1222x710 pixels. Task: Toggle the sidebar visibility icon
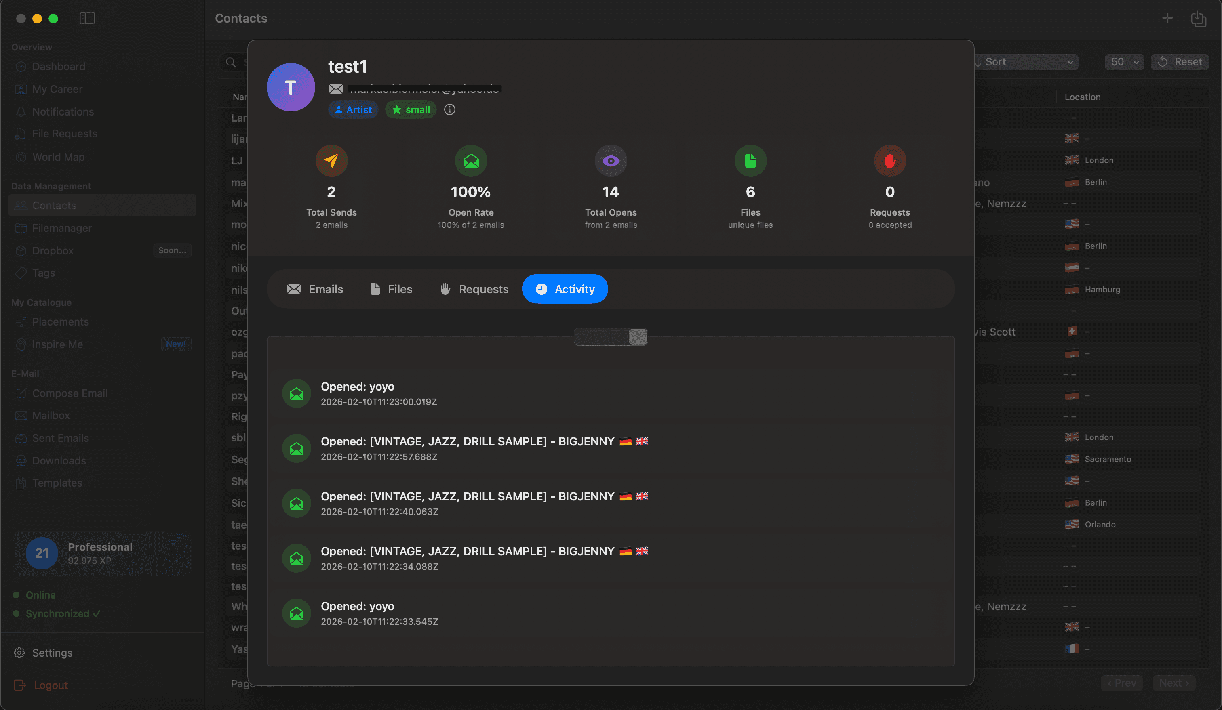point(87,18)
